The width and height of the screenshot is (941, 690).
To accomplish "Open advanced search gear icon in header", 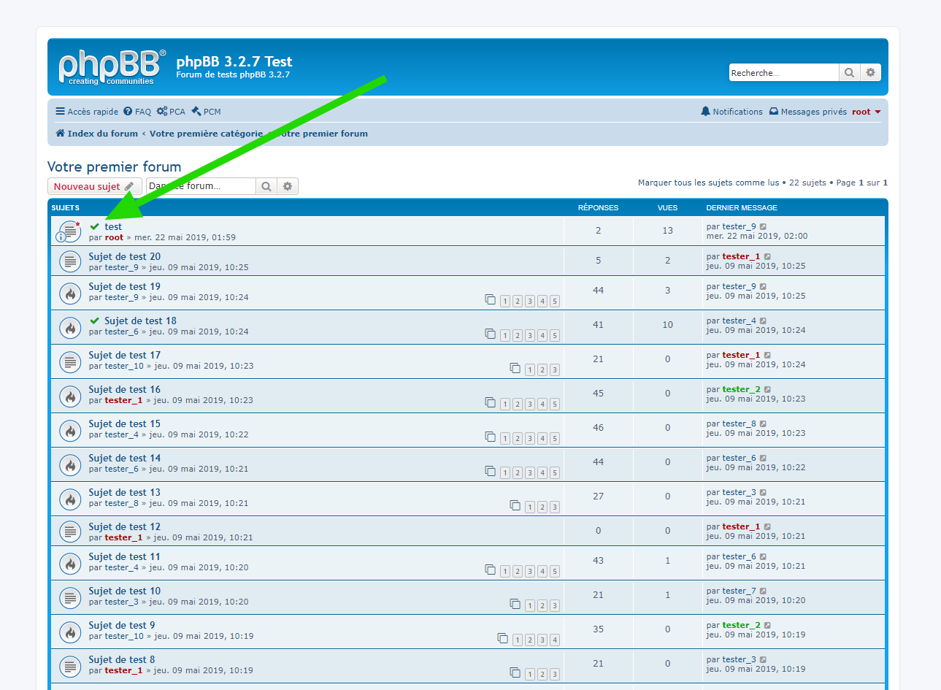I will (870, 72).
